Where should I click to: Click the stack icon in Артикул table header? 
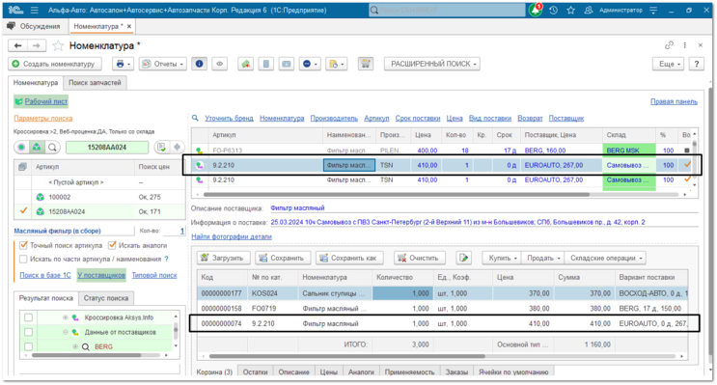point(22,167)
